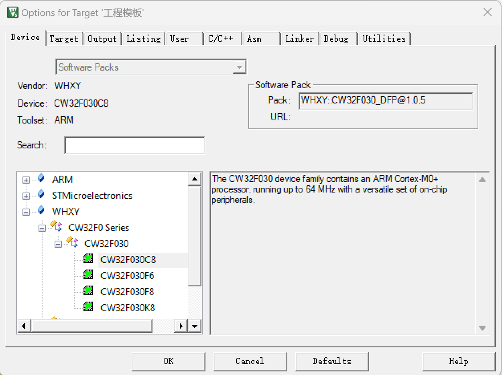The width and height of the screenshot is (502, 375).
Task: Click the Device value CW32F030C8 label
Action: point(81,103)
